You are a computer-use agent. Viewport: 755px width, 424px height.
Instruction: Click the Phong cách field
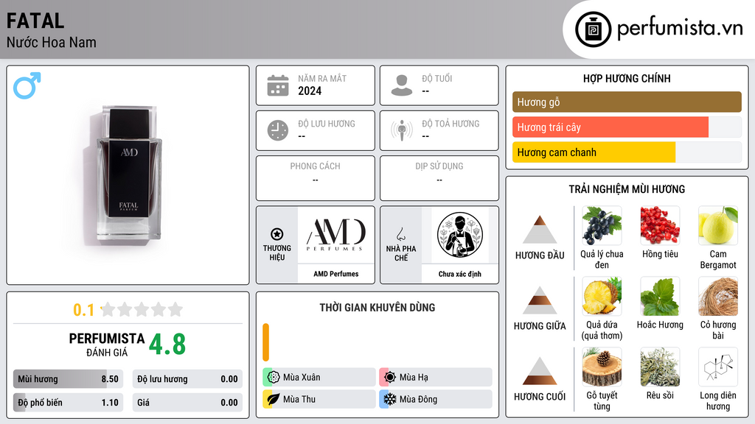(x=316, y=178)
